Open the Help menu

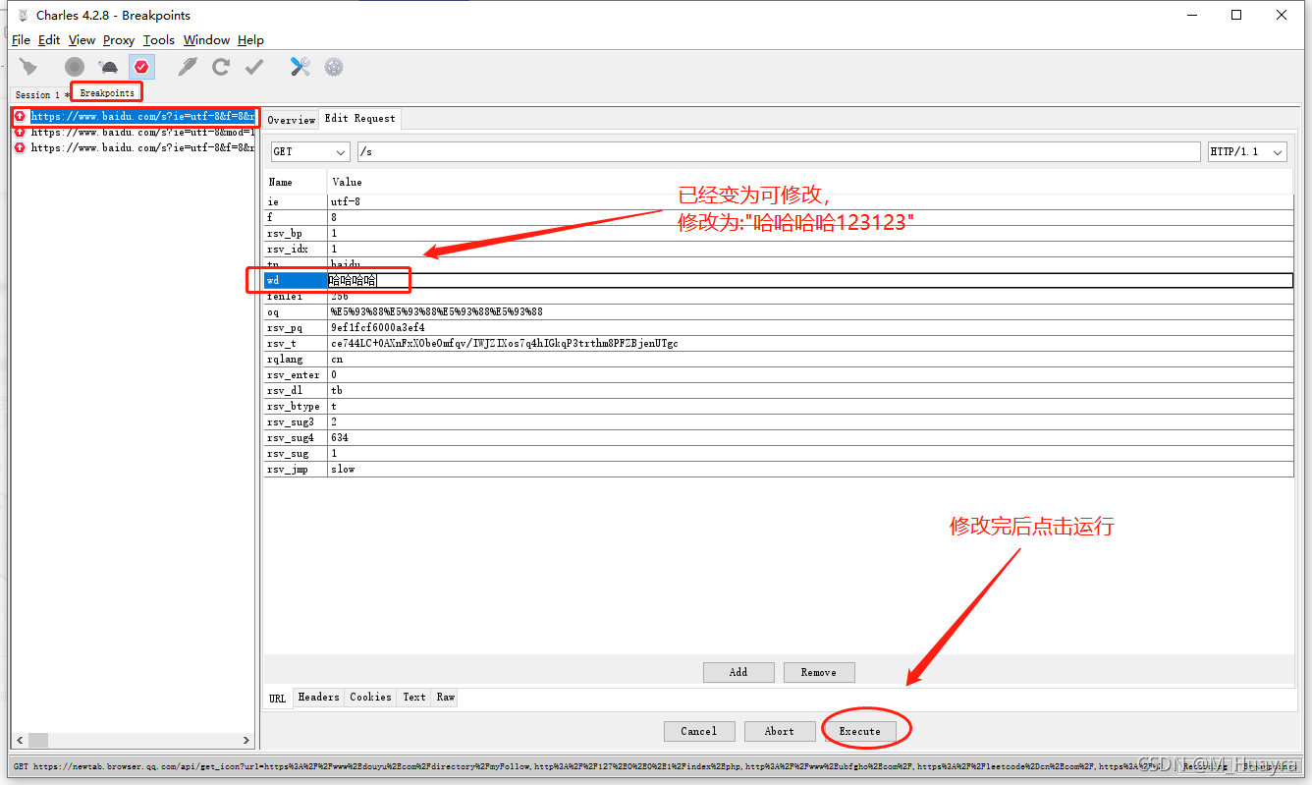(251, 40)
